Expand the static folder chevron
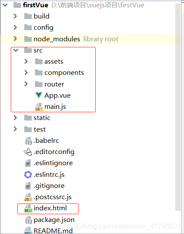The height and width of the screenshot is (234, 184). 15,118
